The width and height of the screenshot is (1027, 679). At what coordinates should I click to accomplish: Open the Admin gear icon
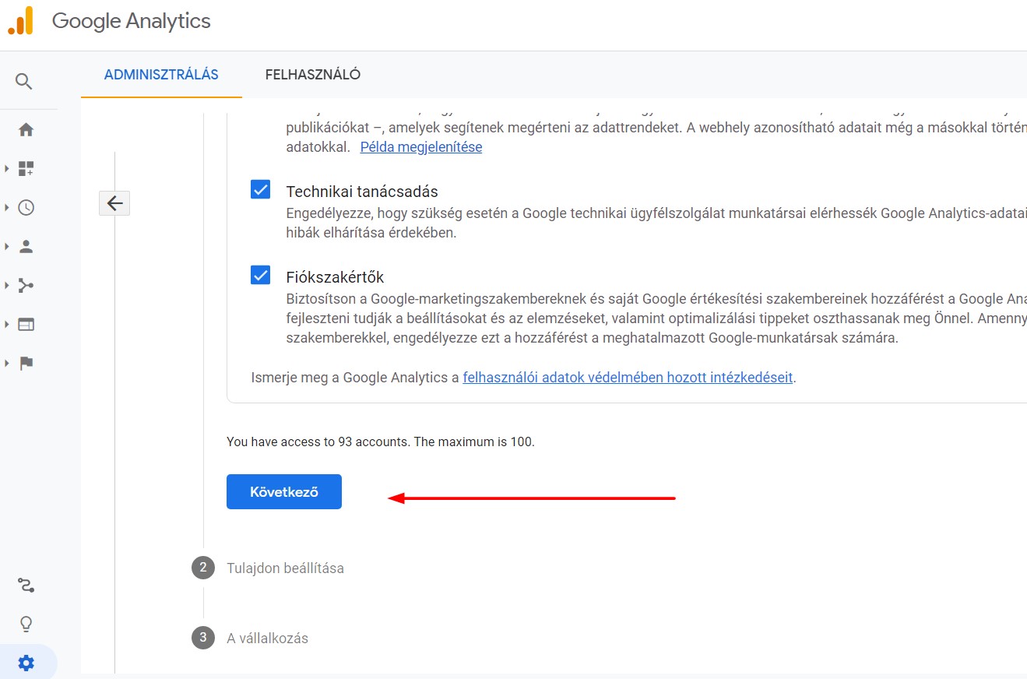26,663
